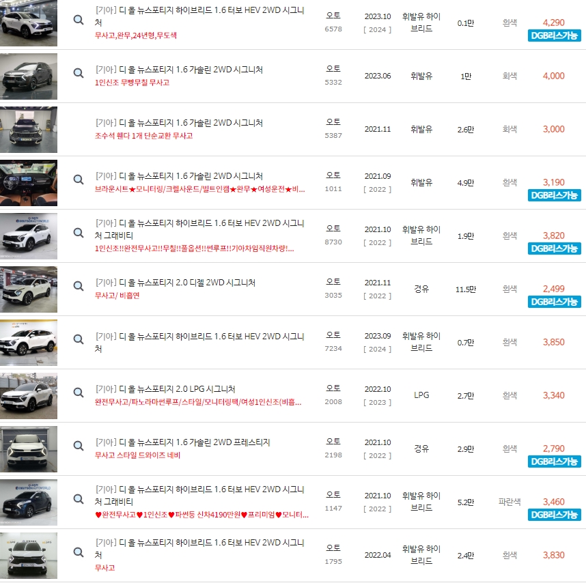Open hybrid 그래비티 title with 1147 plate
This screenshot has height=583, width=586.
[x=199, y=495]
